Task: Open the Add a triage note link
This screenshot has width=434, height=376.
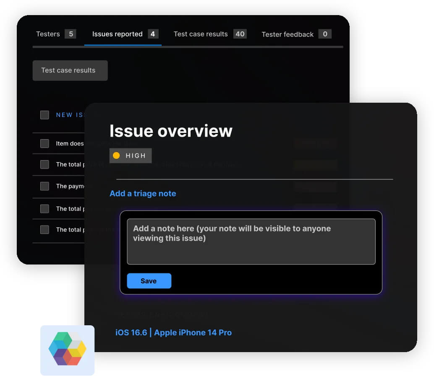Action: [x=143, y=193]
